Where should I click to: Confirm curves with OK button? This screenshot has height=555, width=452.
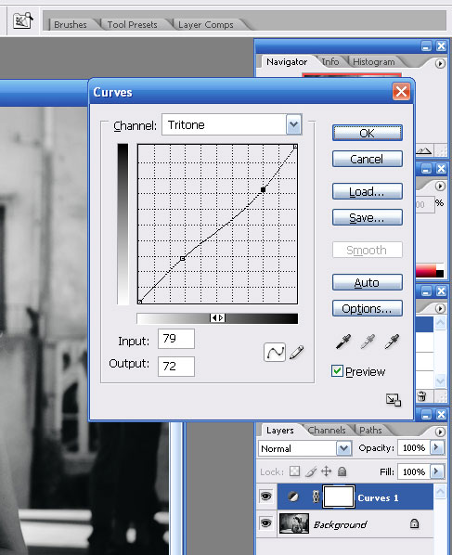(367, 133)
